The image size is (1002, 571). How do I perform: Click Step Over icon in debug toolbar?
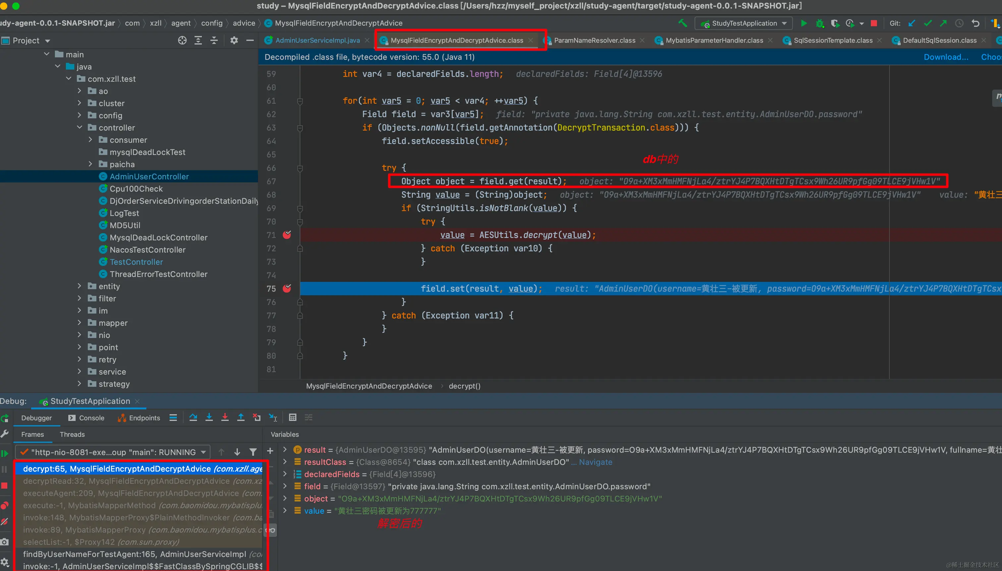[193, 417]
